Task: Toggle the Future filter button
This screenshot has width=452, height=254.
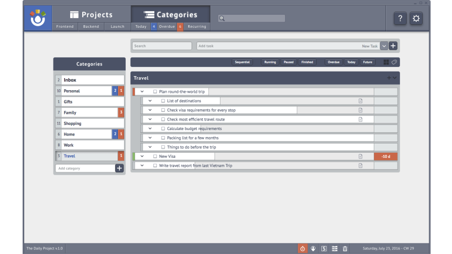Action: click(x=368, y=62)
